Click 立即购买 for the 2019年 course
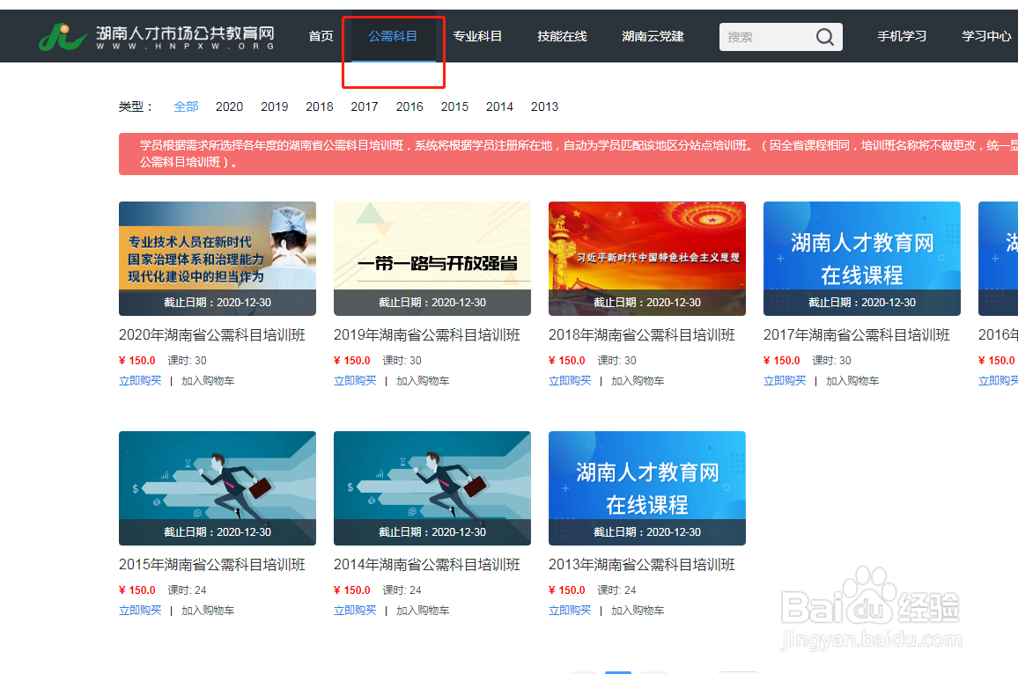 pos(355,381)
